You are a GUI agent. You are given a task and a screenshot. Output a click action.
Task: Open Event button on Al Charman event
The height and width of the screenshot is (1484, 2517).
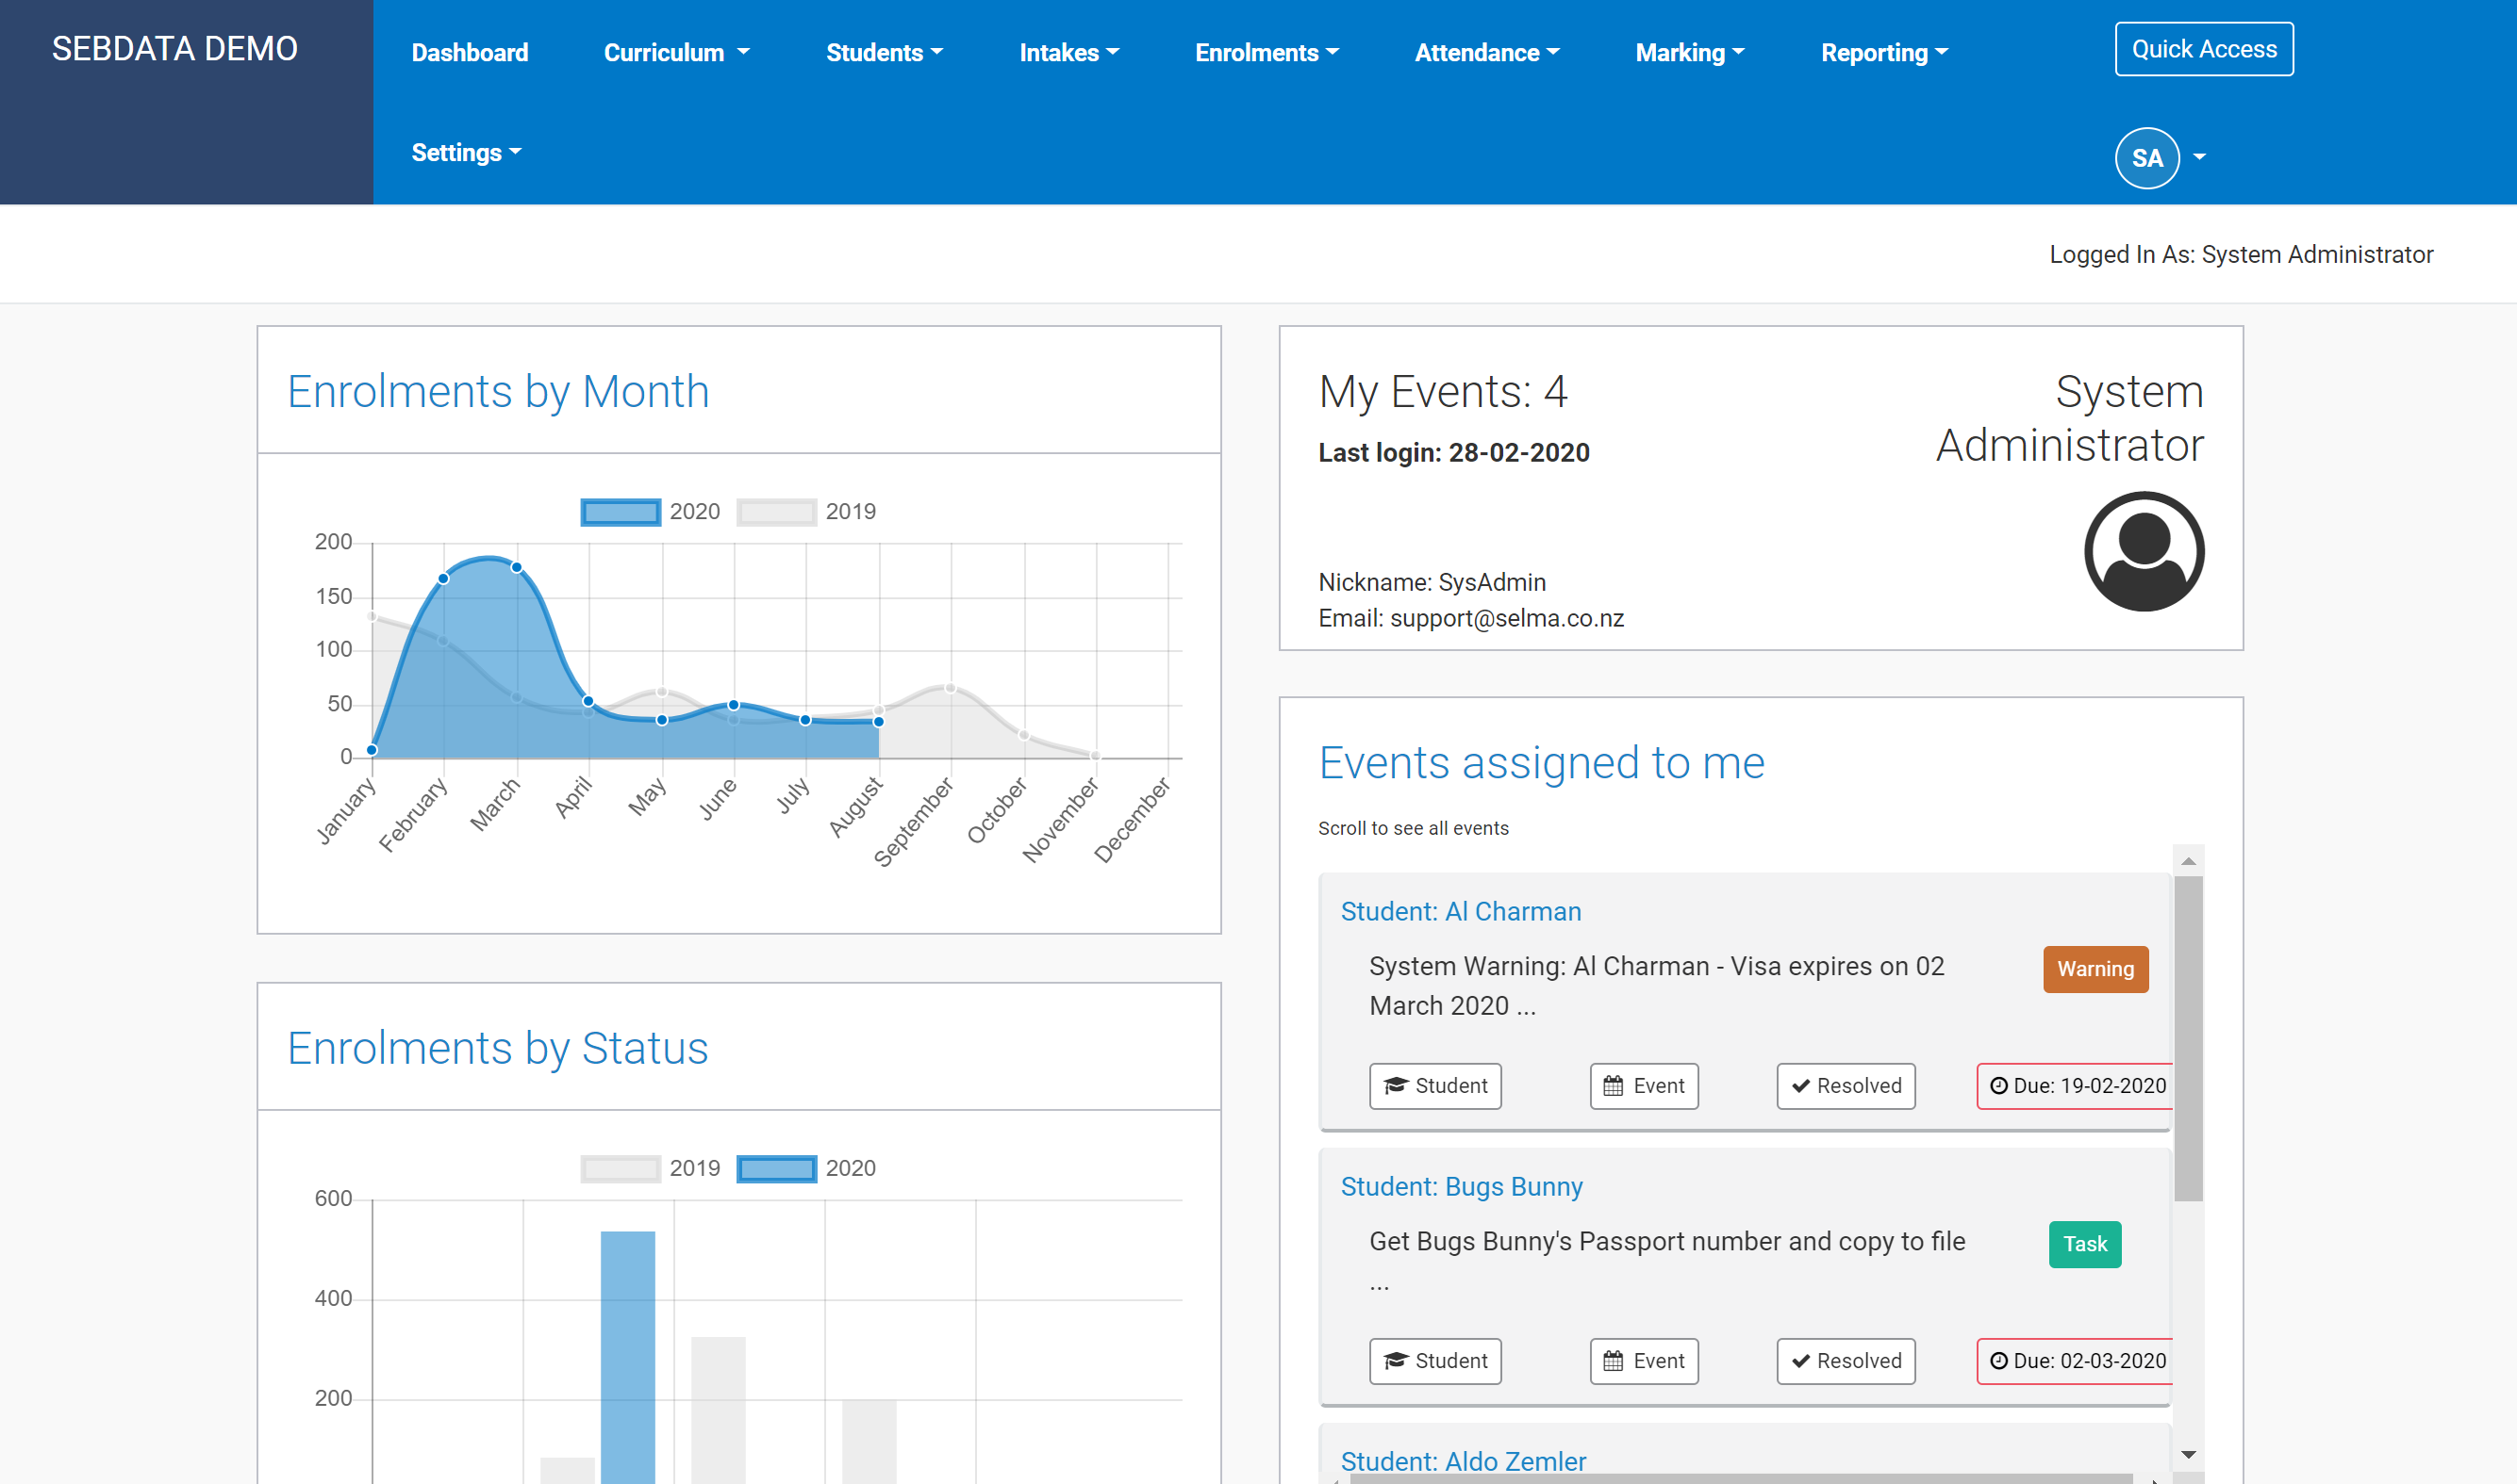pyautogui.click(x=1645, y=1086)
